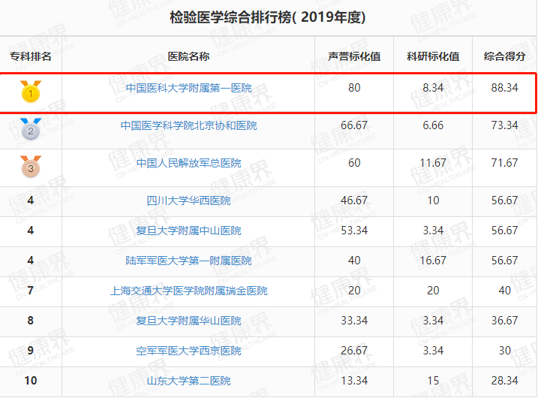Click rank number 10 in the ranking column
This screenshot has height=398, width=538.
click(x=31, y=381)
